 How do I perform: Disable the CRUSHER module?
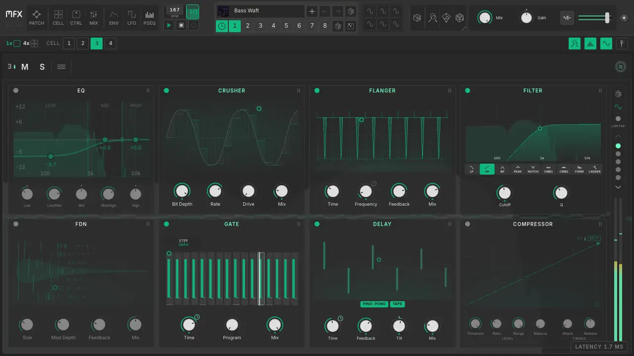[x=166, y=90]
